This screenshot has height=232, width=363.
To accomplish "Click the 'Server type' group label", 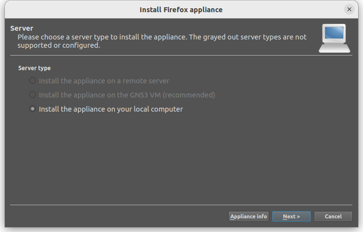I will [x=35, y=68].
